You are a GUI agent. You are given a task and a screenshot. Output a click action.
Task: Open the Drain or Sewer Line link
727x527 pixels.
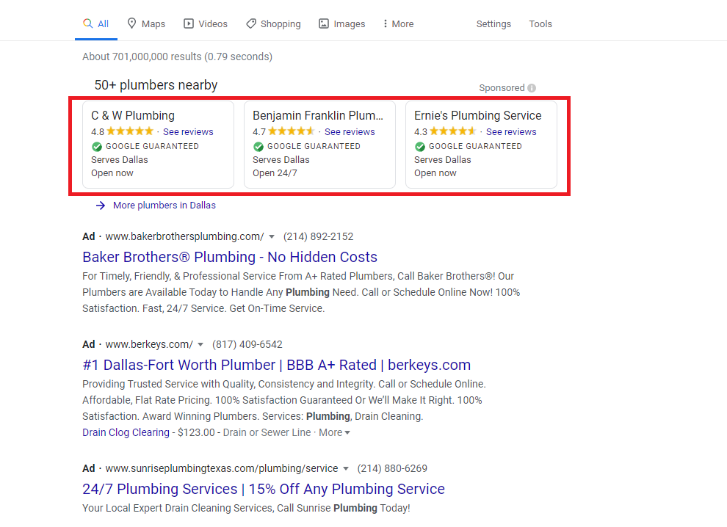[x=267, y=432]
